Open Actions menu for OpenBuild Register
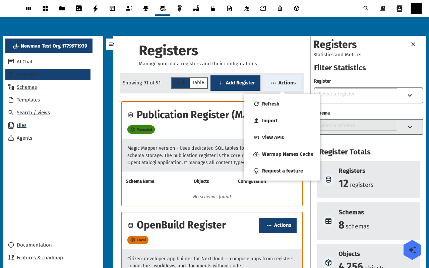This screenshot has width=429, height=268. (x=278, y=225)
